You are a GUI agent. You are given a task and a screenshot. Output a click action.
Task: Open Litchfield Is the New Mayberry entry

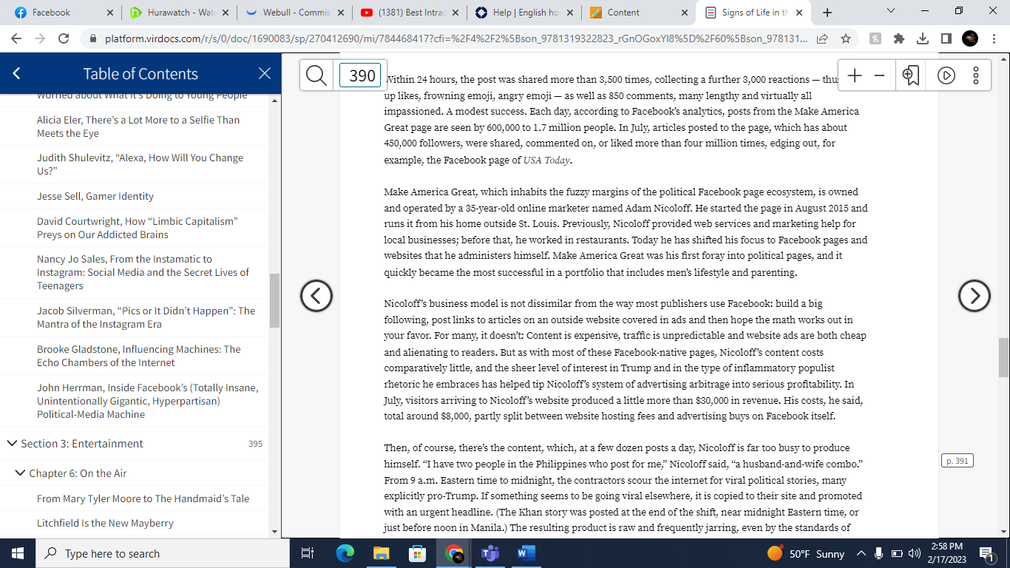point(105,523)
